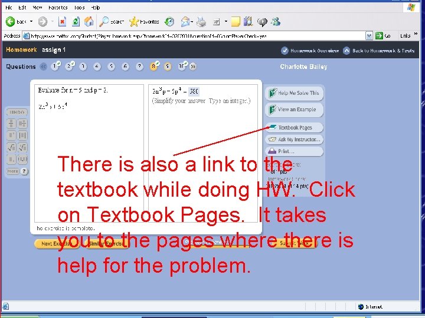The height and width of the screenshot is (318, 425).
Task: Click the yellow note toolbar icon
Action: (x=236, y=22)
